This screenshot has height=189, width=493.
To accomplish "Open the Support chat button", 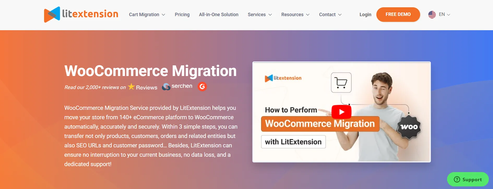I will click(468, 179).
